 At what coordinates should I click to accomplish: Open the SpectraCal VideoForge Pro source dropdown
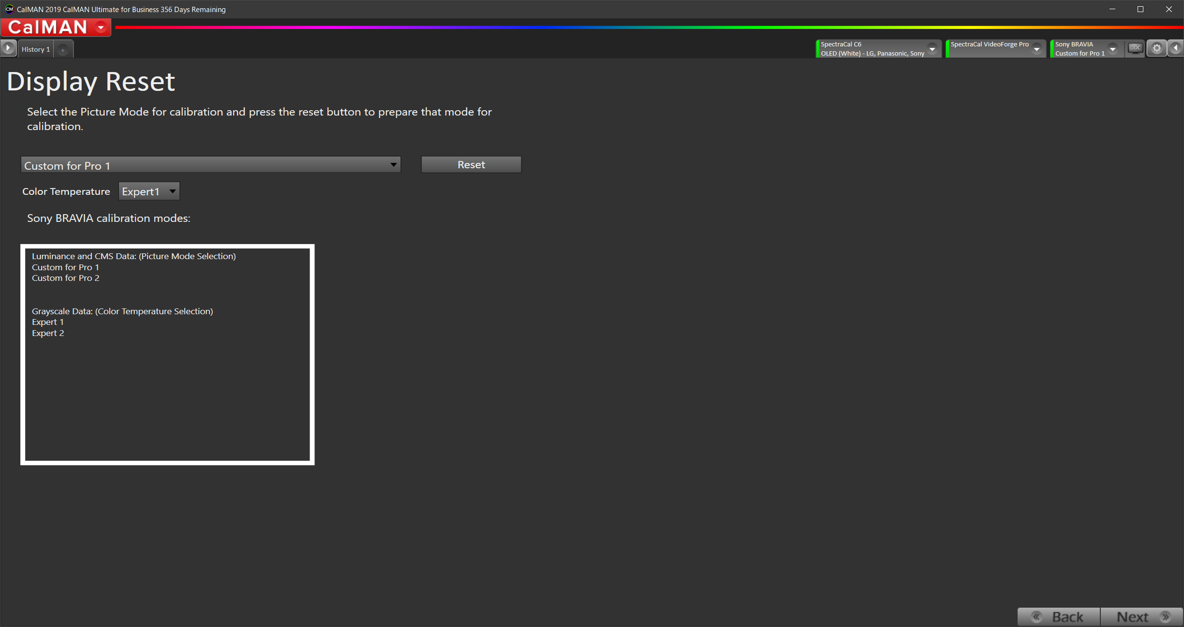pyautogui.click(x=1036, y=49)
